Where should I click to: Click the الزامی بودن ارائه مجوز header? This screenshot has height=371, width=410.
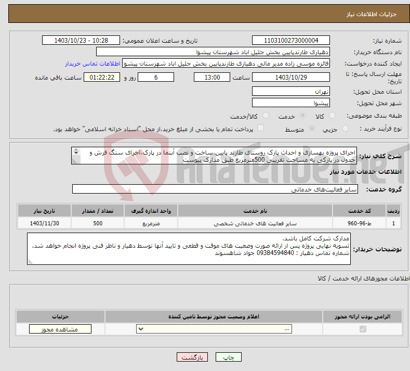362,316
